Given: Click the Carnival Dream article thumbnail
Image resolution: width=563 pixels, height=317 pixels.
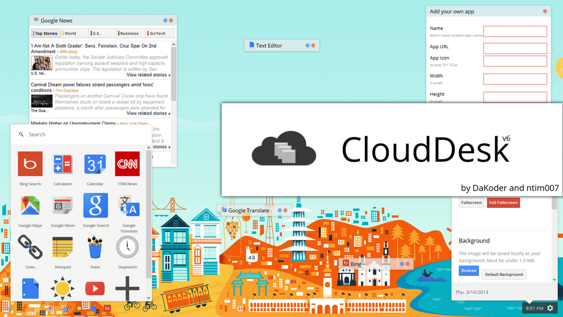Looking at the screenshot, I should 42,101.
